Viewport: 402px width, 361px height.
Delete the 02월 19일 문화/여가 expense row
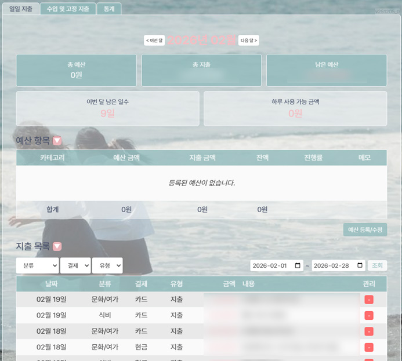[369, 300]
